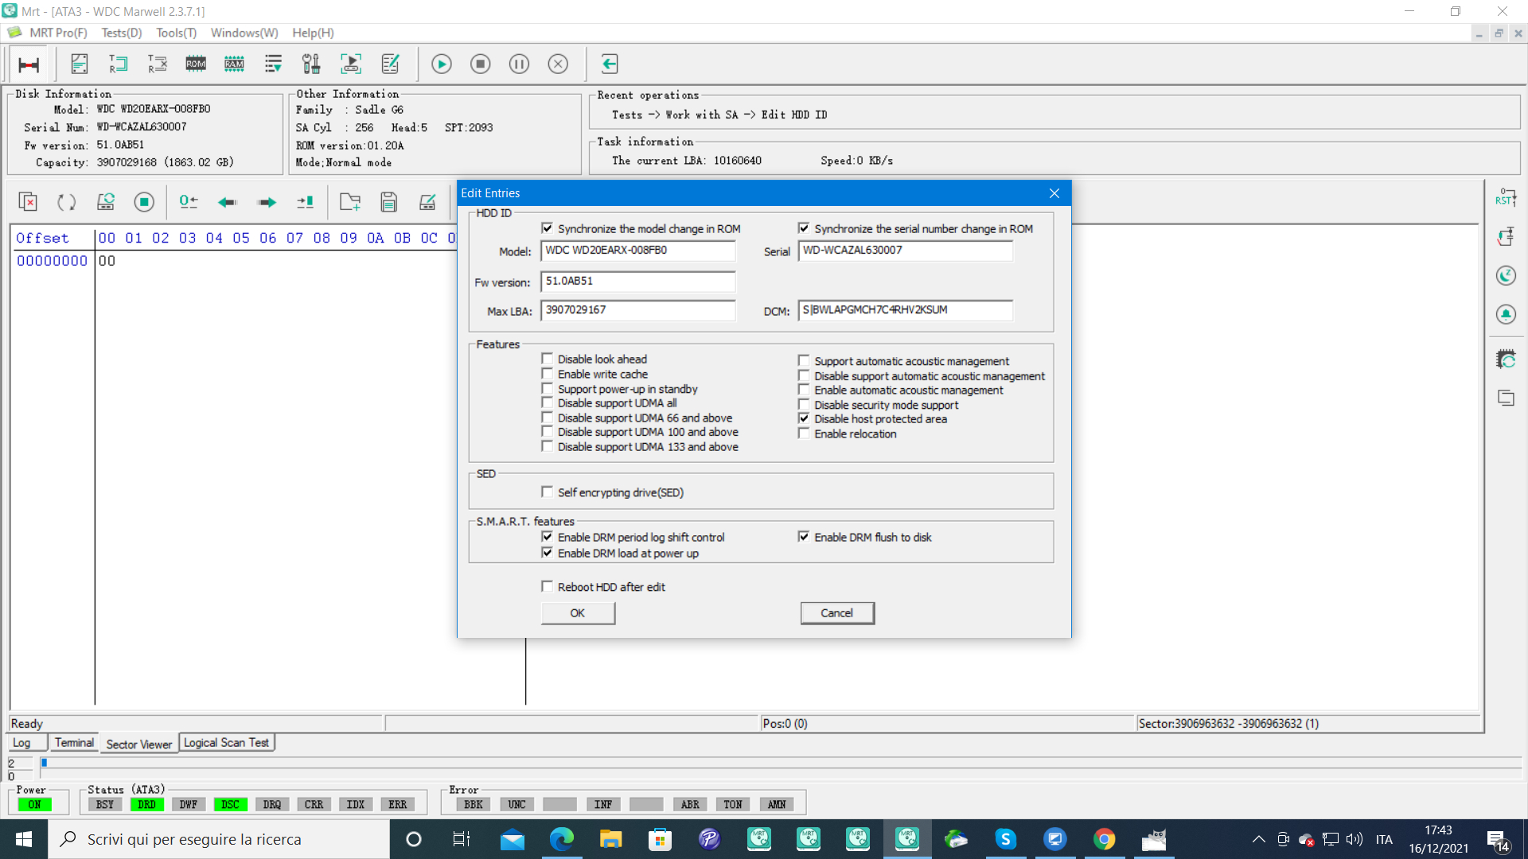This screenshot has width=1528, height=859.
Task: Stop task with the stop button
Action: point(481,64)
